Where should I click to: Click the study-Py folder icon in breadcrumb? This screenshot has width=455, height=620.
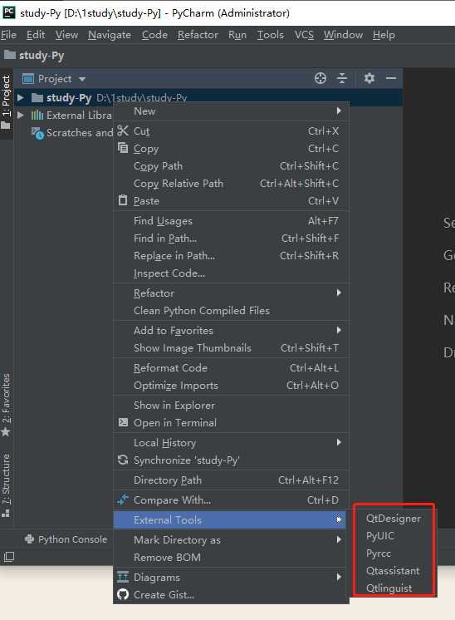coord(9,55)
